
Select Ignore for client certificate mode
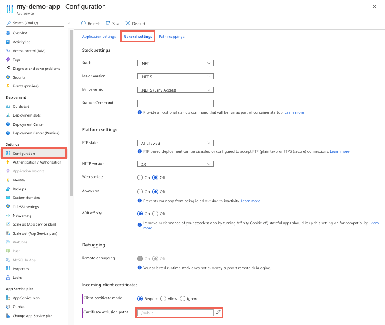182,299
